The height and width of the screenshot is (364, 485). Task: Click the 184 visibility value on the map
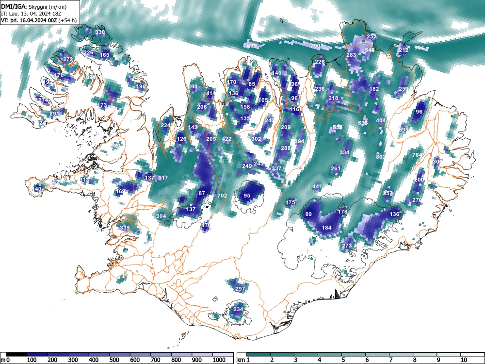click(326, 228)
